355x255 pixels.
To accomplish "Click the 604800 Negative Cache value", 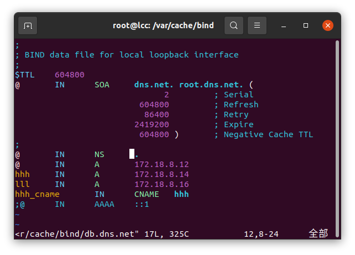I will 154,134.
